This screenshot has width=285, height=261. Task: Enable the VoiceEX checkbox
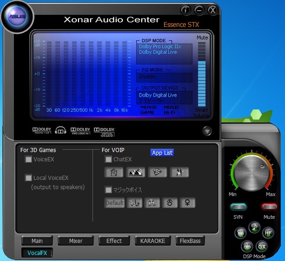tap(28, 159)
